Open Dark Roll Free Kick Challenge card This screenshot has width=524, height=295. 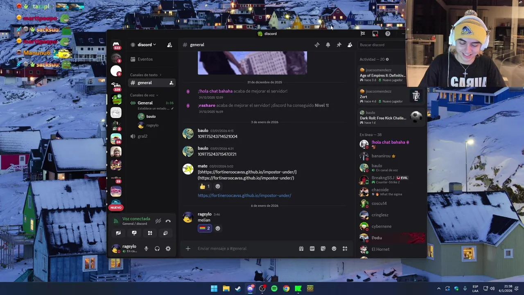391,118
